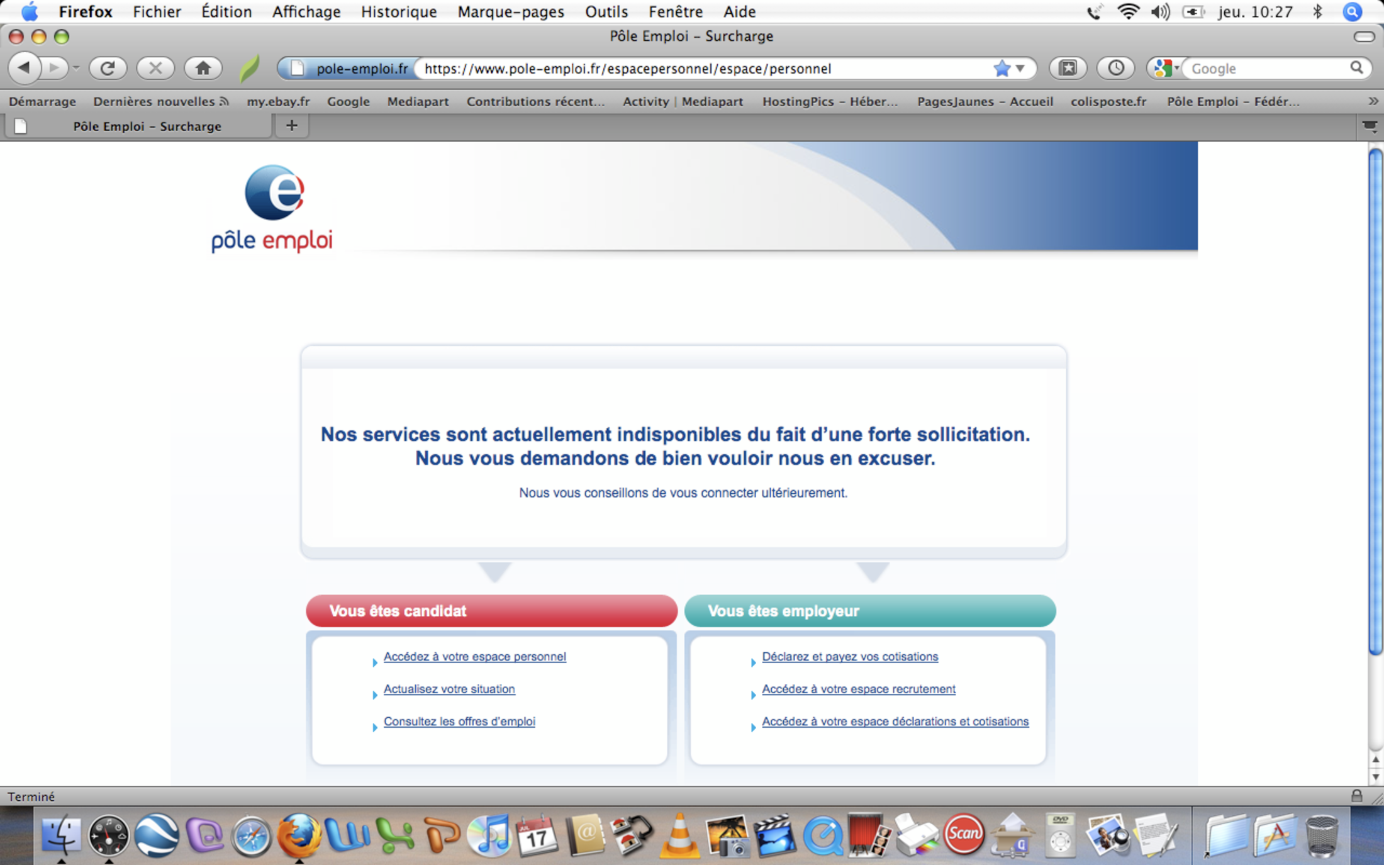Open the red Scan app in Dock
Image resolution: width=1384 pixels, height=865 pixels.
(963, 834)
